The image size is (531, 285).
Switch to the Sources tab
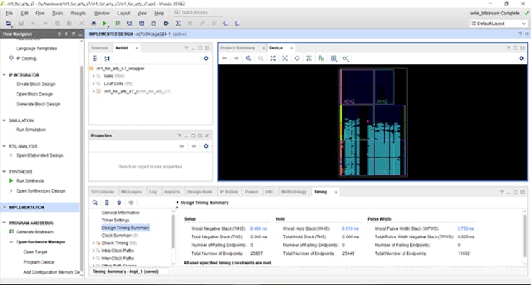pyautogui.click(x=99, y=48)
